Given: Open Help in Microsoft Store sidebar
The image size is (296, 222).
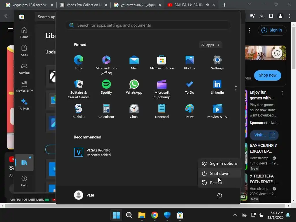Looking at the screenshot, I should [x=24, y=181].
